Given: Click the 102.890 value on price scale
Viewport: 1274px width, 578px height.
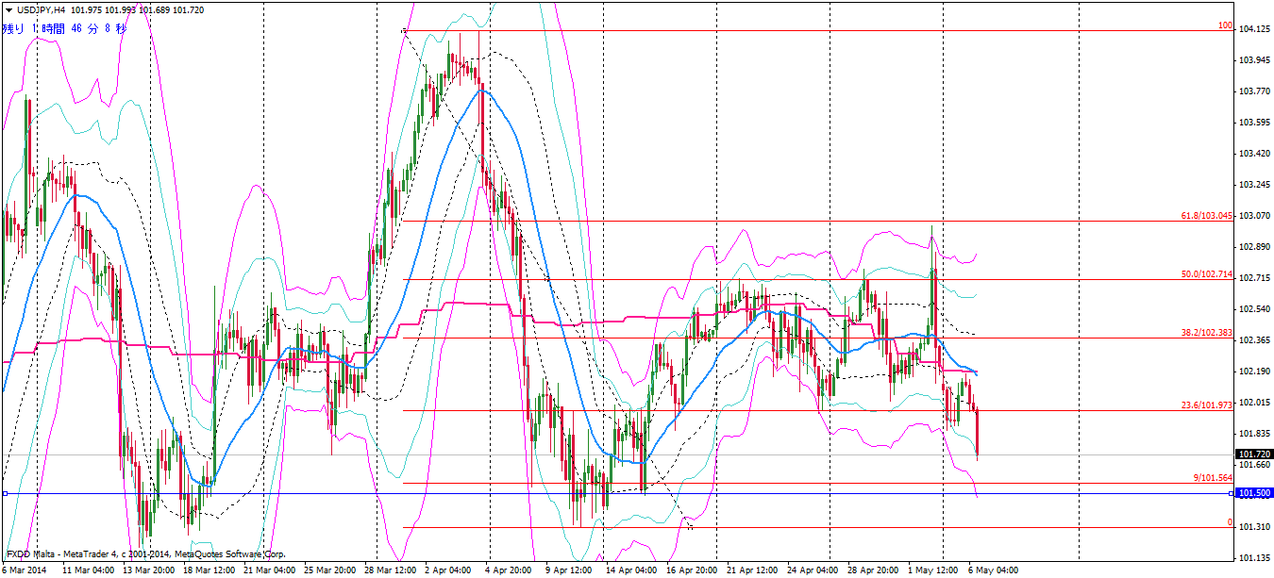Looking at the screenshot, I should [1253, 247].
